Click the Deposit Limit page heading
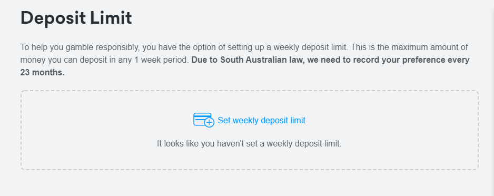Image resolution: width=494 pixels, height=196 pixels. click(x=76, y=18)
